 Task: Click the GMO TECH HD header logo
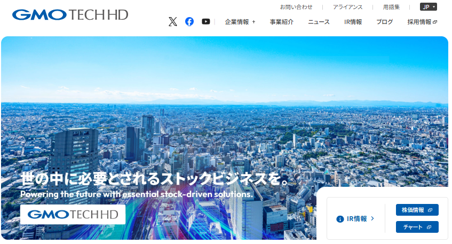tap(70, 14)
